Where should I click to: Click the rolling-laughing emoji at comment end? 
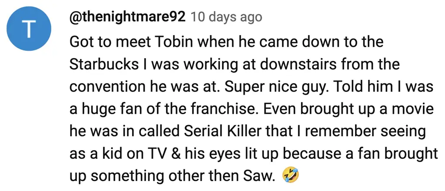(x=291, y=175)
